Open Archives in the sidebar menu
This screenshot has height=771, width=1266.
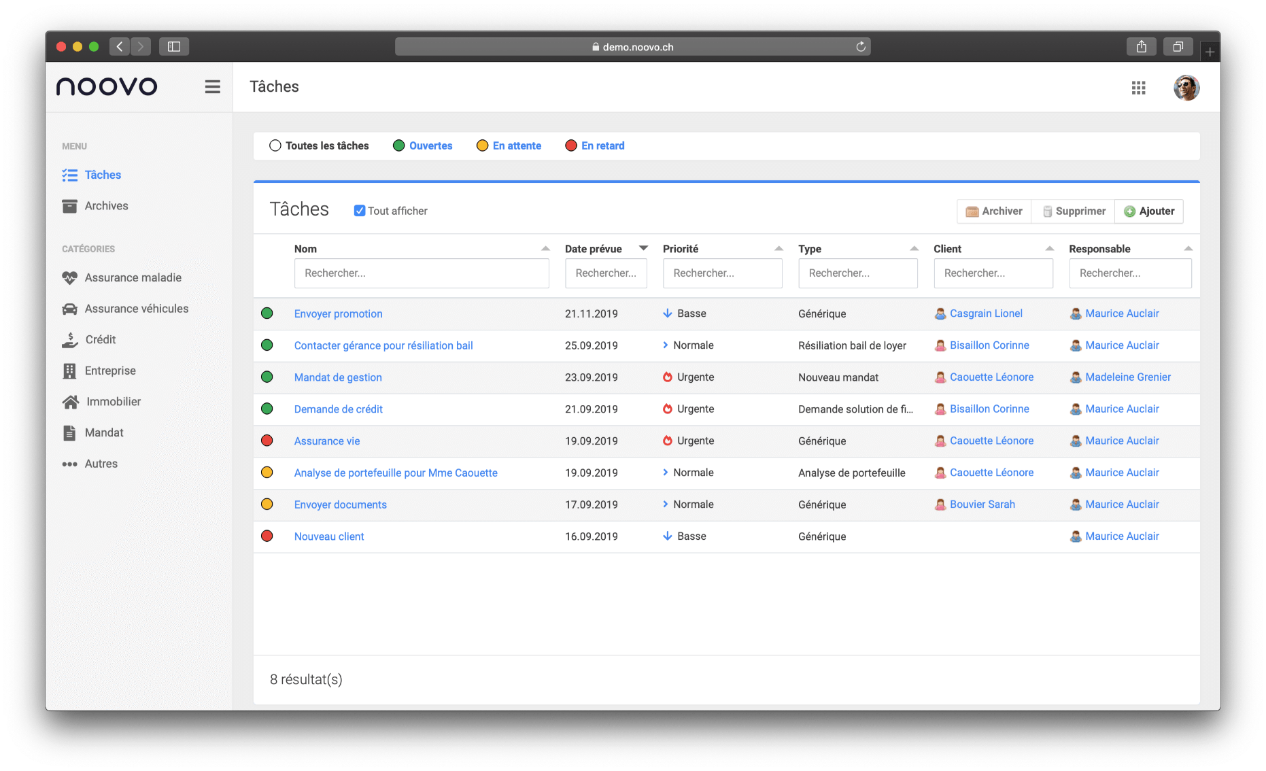pyautogui.click(x=106, y=206)
